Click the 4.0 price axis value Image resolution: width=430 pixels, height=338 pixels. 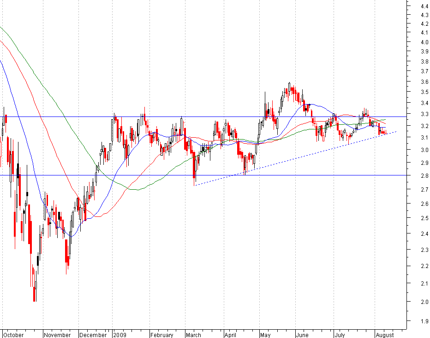(424, 42)
